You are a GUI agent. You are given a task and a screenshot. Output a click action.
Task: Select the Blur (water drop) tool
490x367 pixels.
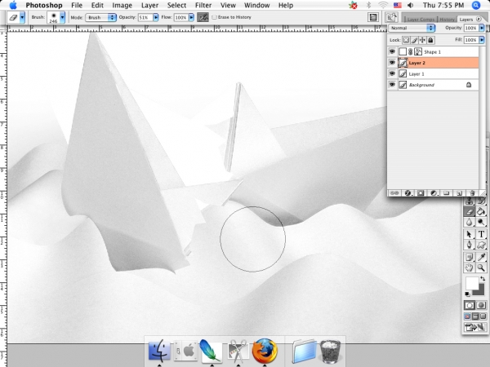pyautogui.click(x=469, y=222)
